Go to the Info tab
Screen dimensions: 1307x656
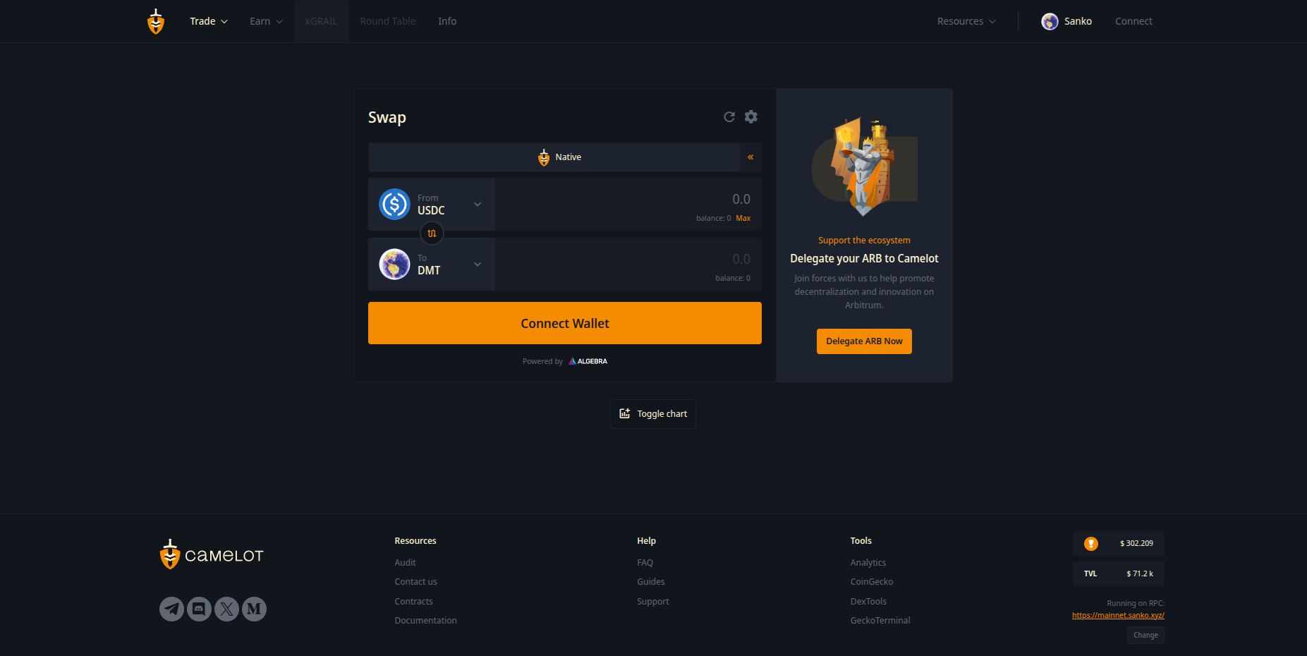coord(447,21)
